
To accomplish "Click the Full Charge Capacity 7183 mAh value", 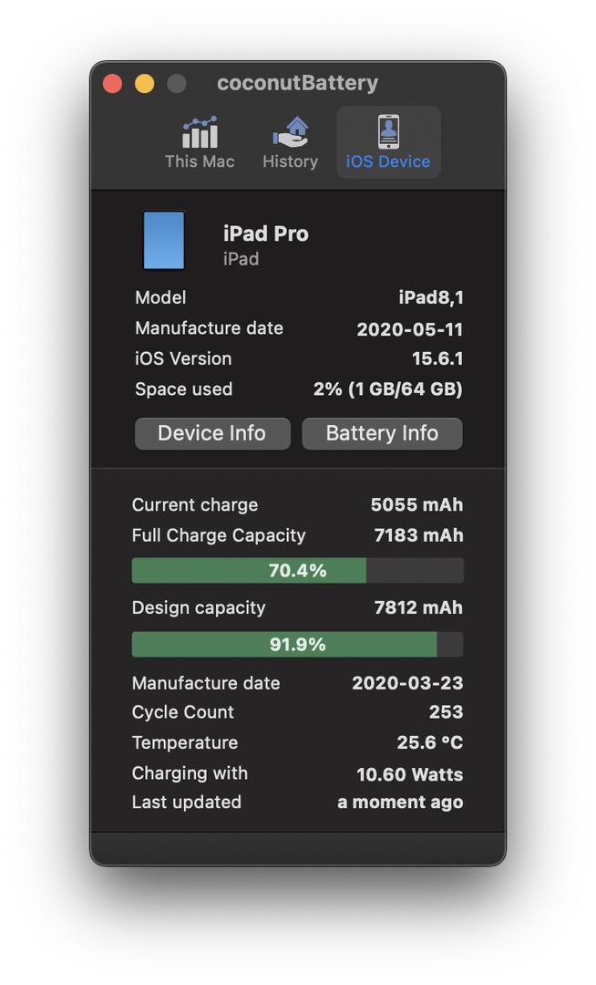I will (418, 535).
